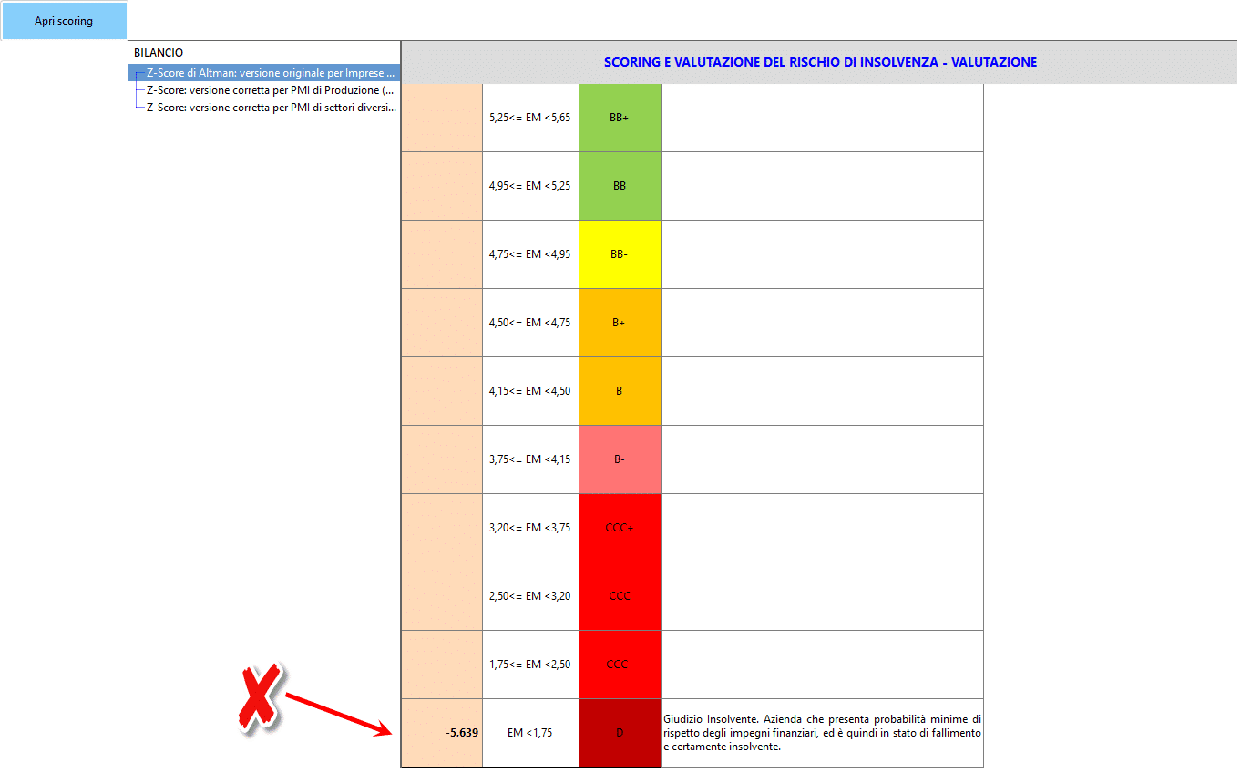
Task: Select the orange B rating cell
Action: tap(620, 391)
